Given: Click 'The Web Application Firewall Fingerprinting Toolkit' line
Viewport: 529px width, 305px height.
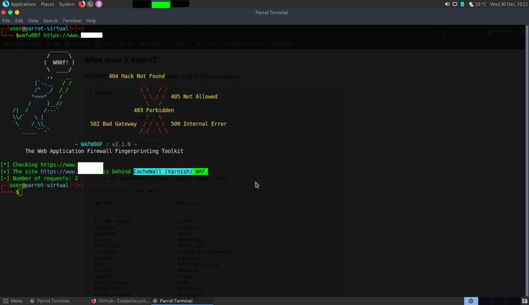Looking at the screenshot, I should coord(104,151).
